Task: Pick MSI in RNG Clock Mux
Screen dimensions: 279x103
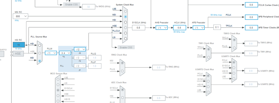Action: tap(122, 63)
